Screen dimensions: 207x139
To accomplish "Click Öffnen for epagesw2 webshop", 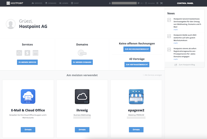I will point(136,130).
